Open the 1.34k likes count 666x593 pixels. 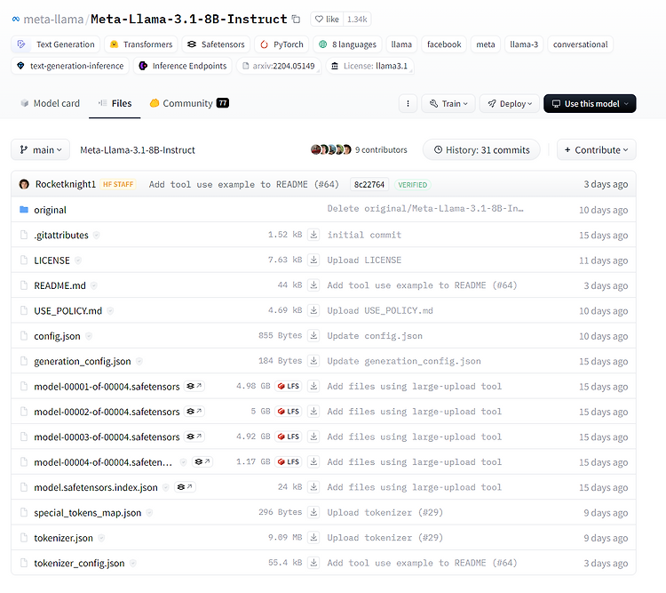[x=357, y=20]
